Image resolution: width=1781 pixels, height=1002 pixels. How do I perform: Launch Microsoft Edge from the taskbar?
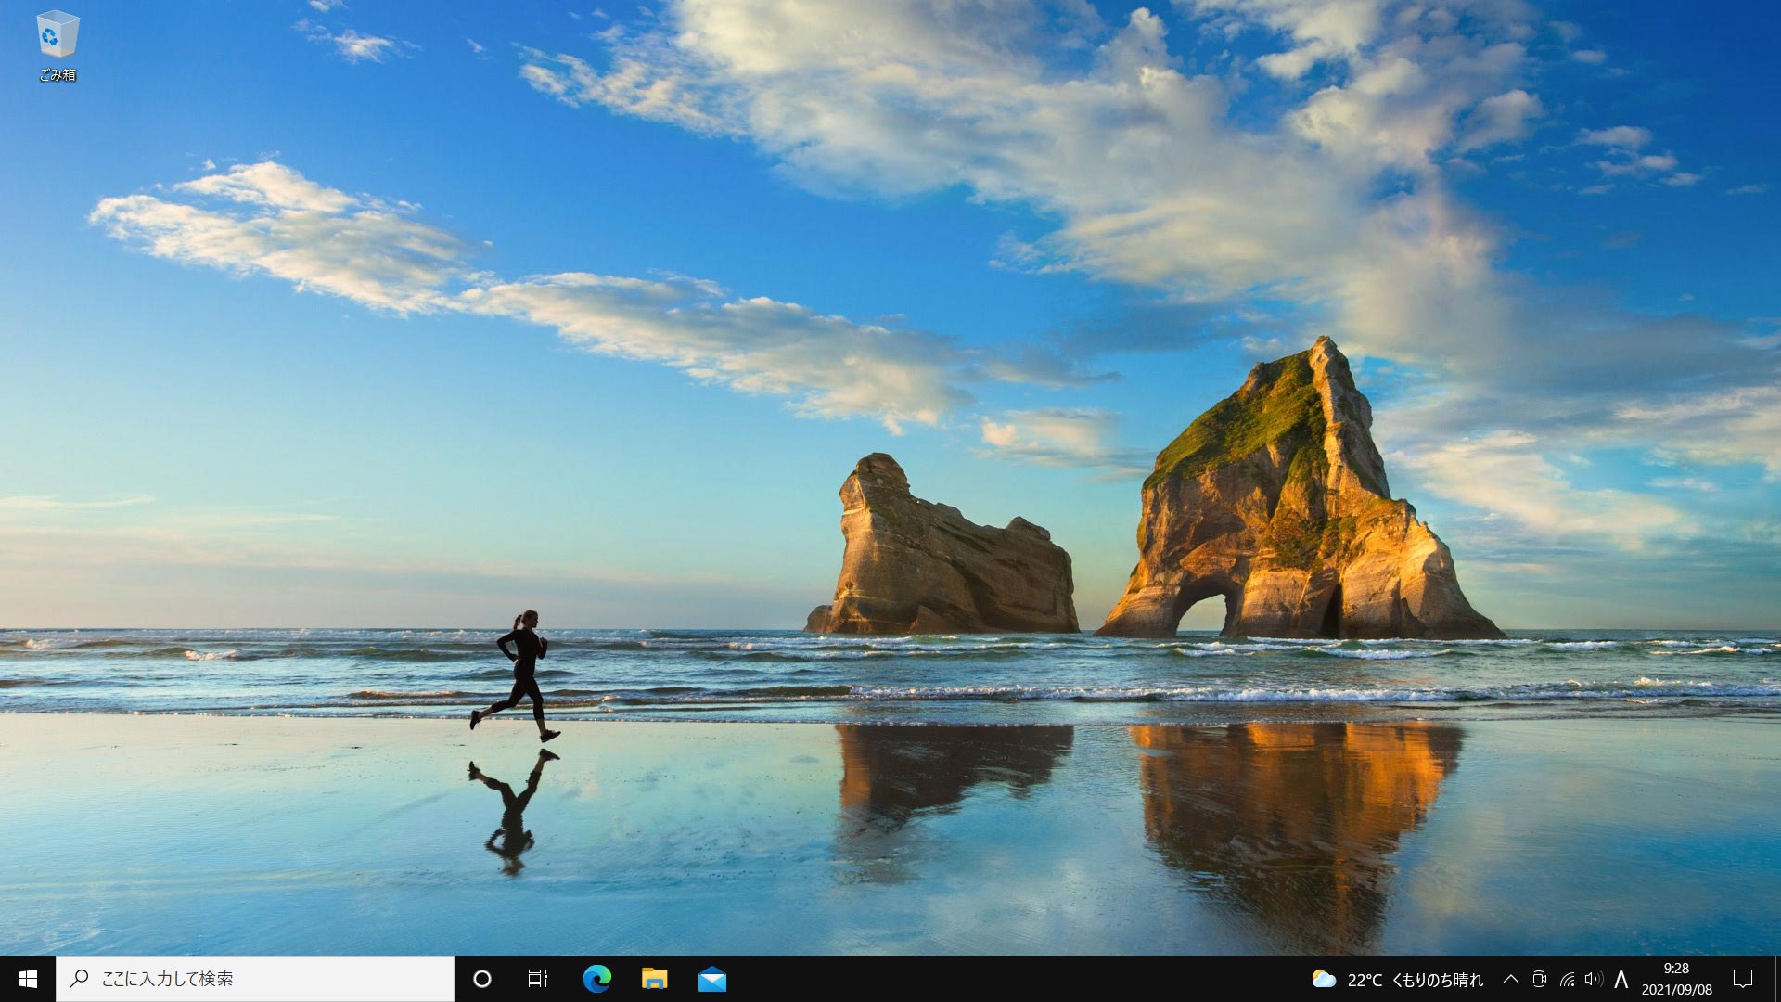coord(597,979)
